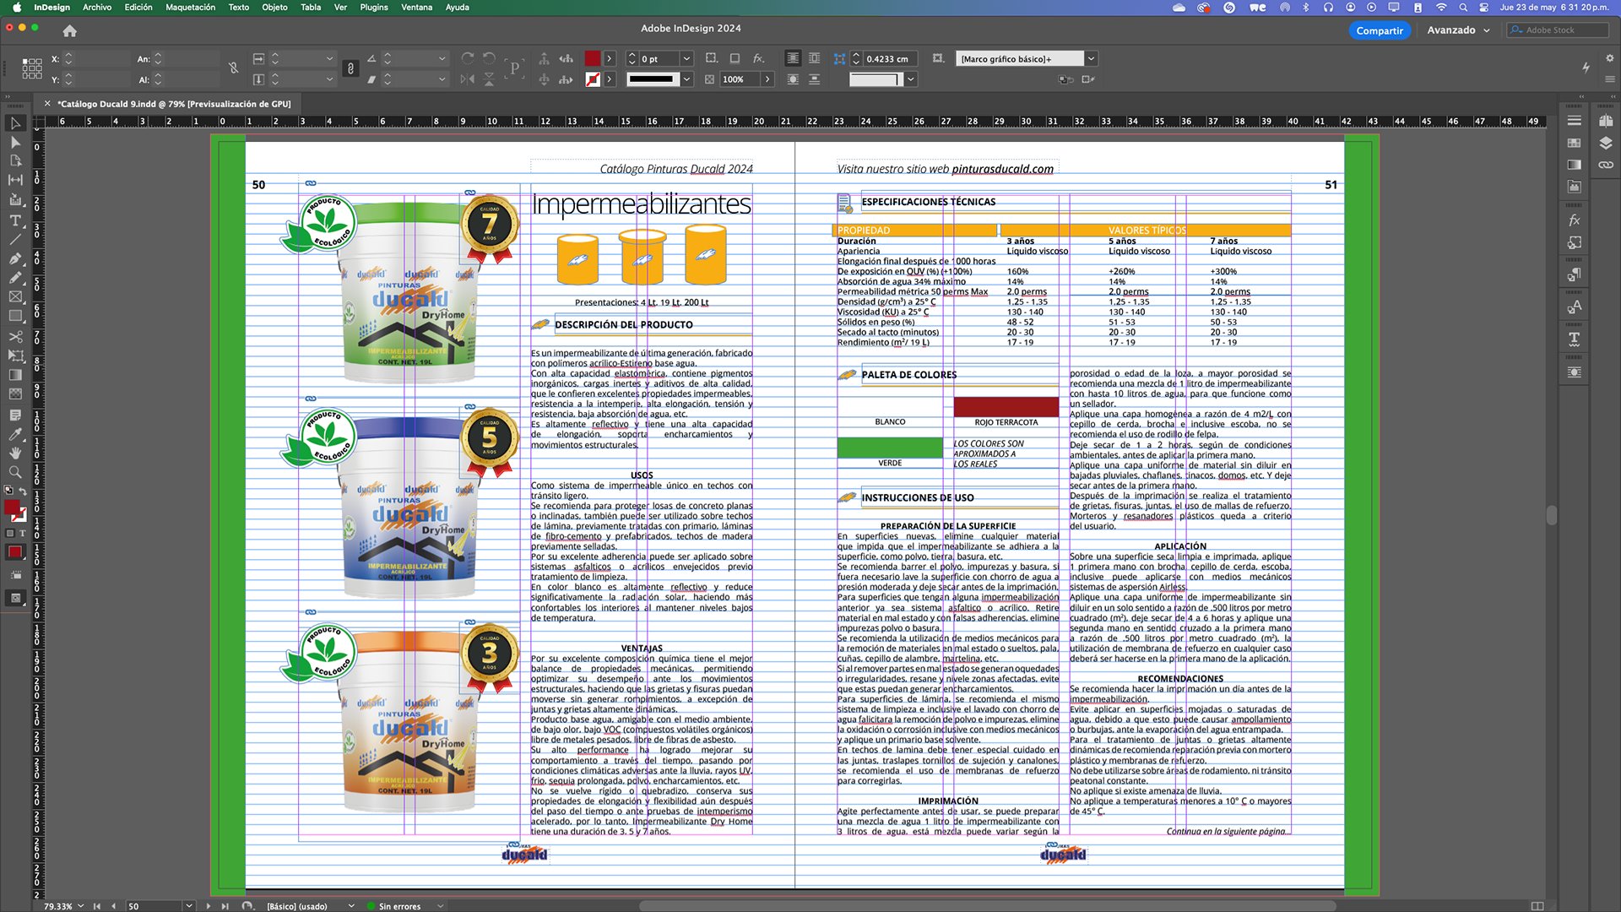Select a reference point in the grid
The image size is (1621, 912).
[x=32, y=68]
